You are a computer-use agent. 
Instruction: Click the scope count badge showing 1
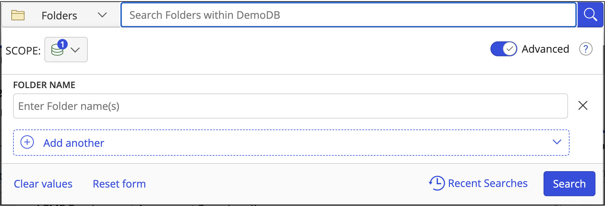(62, 44)
